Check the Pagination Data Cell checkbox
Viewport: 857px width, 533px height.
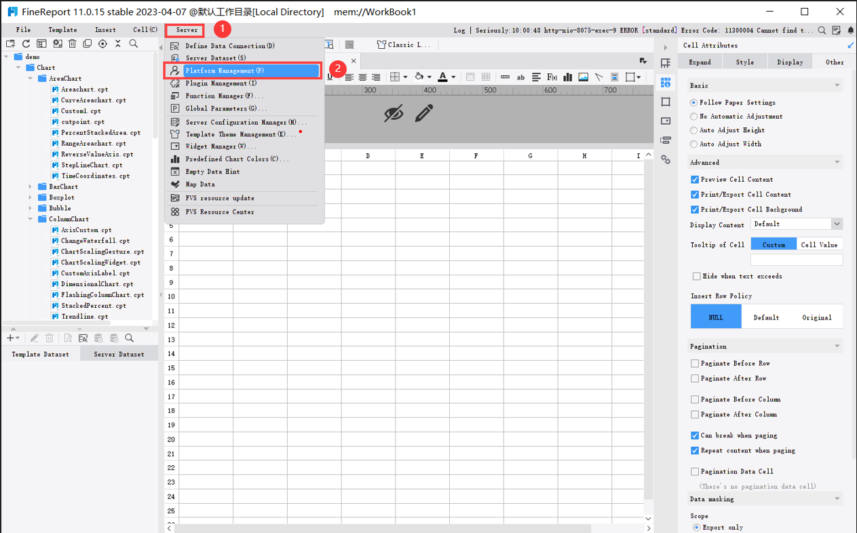coord(695,471)
